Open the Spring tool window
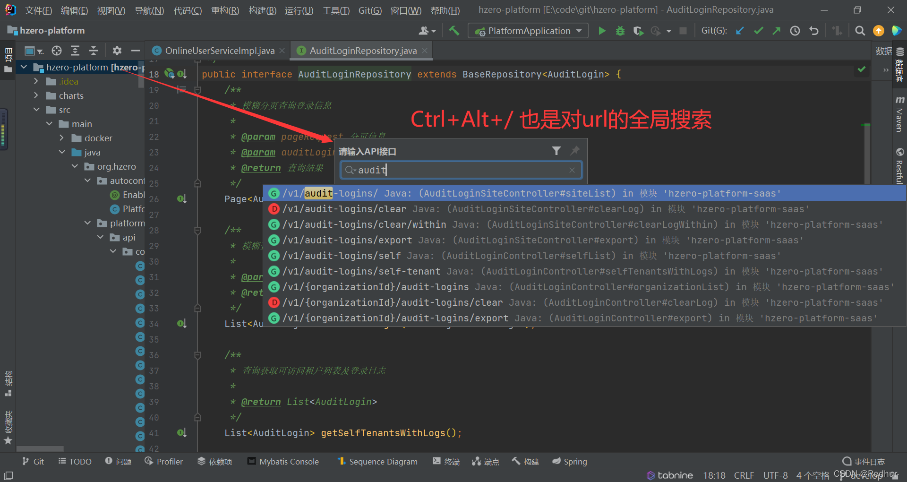Viewport: 907px width, 482px height. (x=569, y=462)
